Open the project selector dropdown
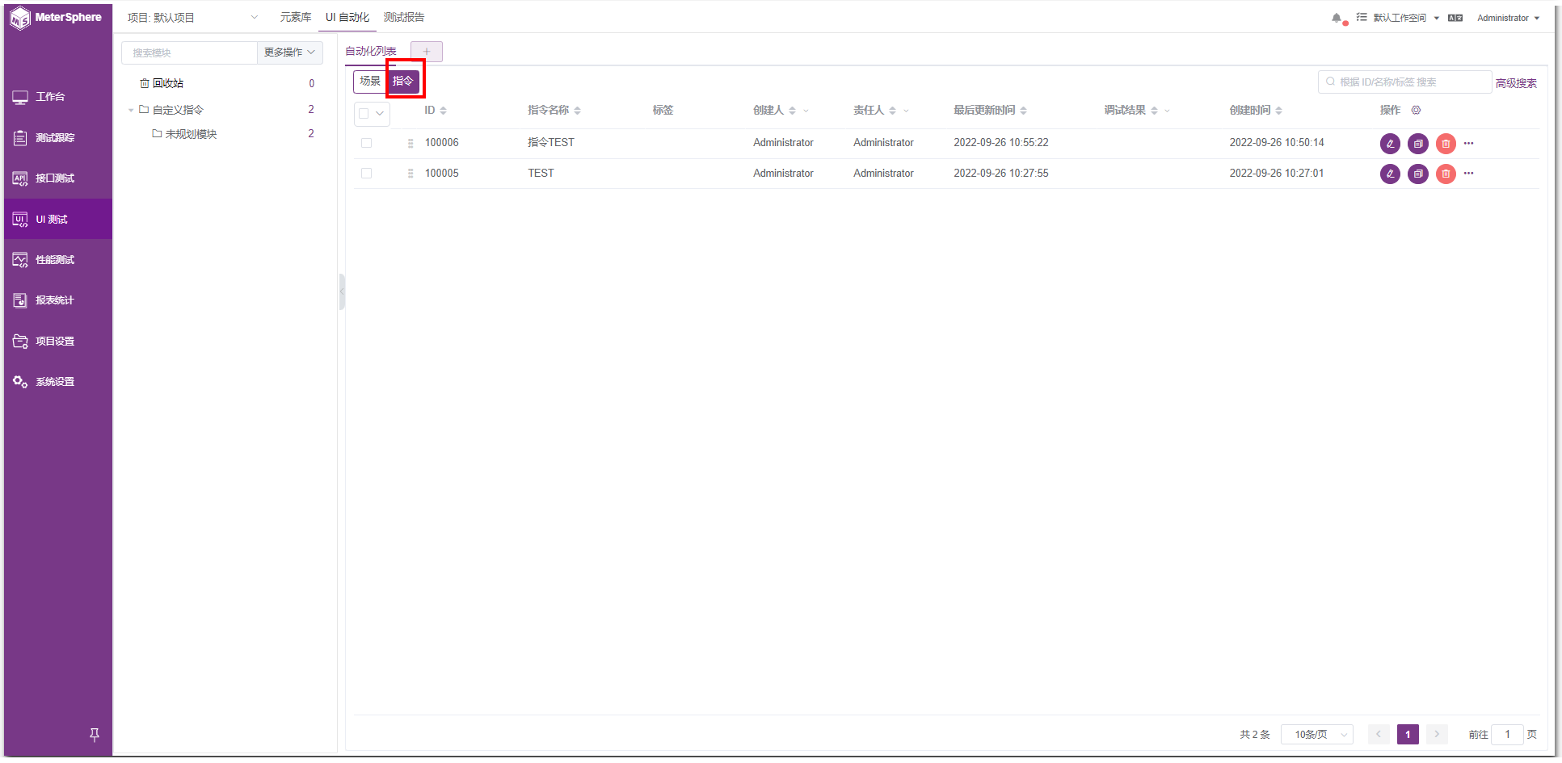 click(x=192, y=17)
